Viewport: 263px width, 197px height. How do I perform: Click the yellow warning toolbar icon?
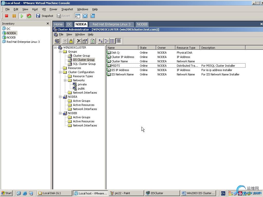pos(71,41)
